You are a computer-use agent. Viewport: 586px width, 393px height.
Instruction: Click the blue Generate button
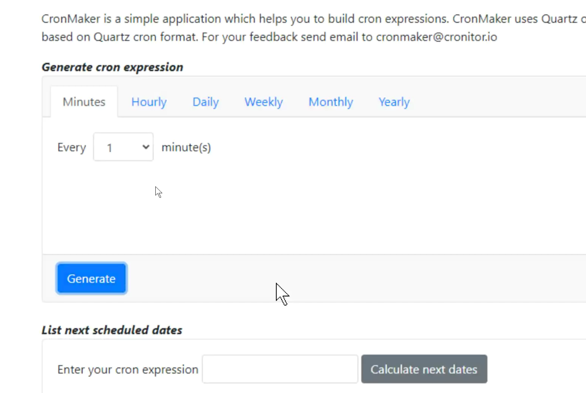pyautogui.click(x=91, y=278)
